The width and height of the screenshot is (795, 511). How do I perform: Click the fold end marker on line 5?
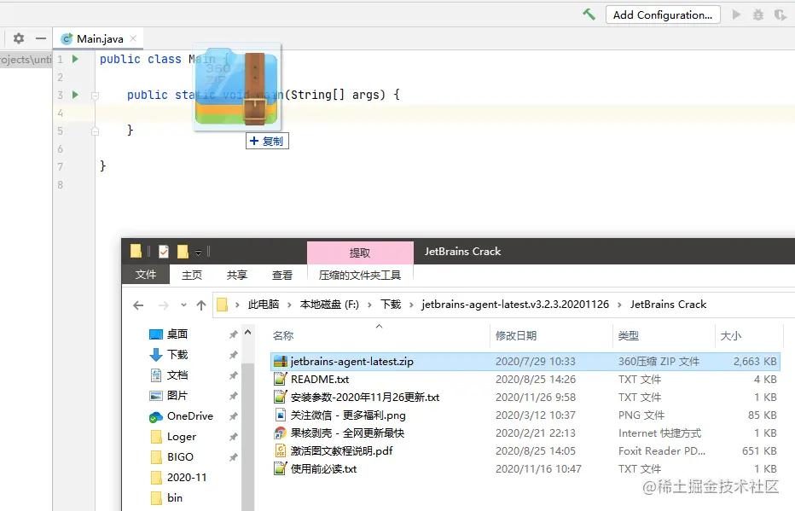click(95, 131)
